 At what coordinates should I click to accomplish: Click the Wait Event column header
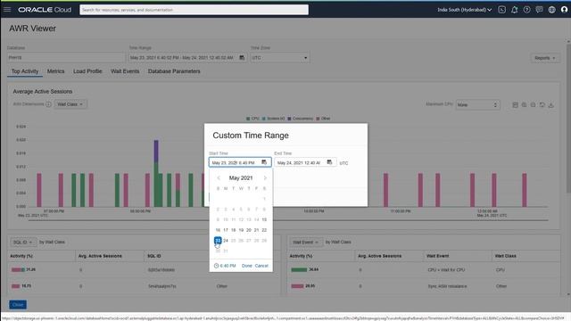click(x=438, y=256)
